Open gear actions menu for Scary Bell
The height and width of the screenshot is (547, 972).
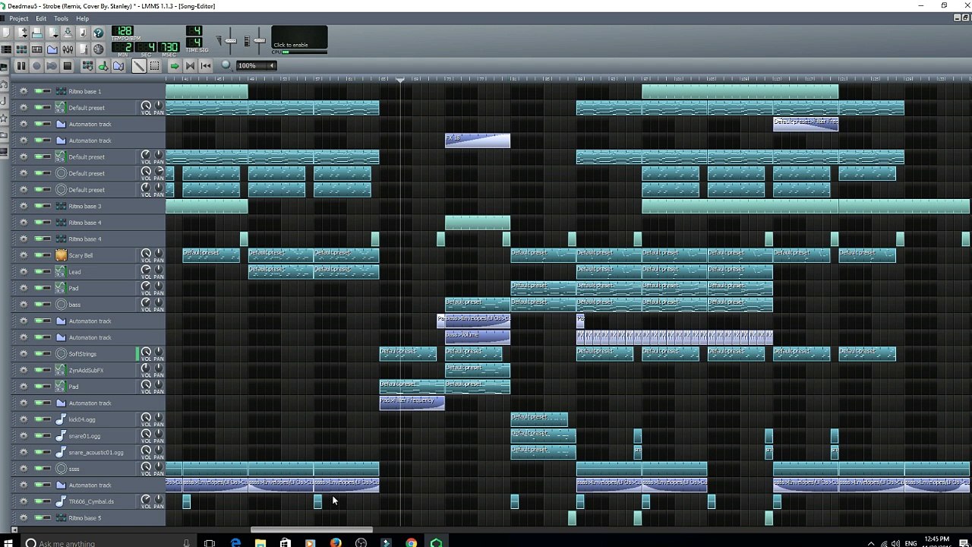click(24, 255)
